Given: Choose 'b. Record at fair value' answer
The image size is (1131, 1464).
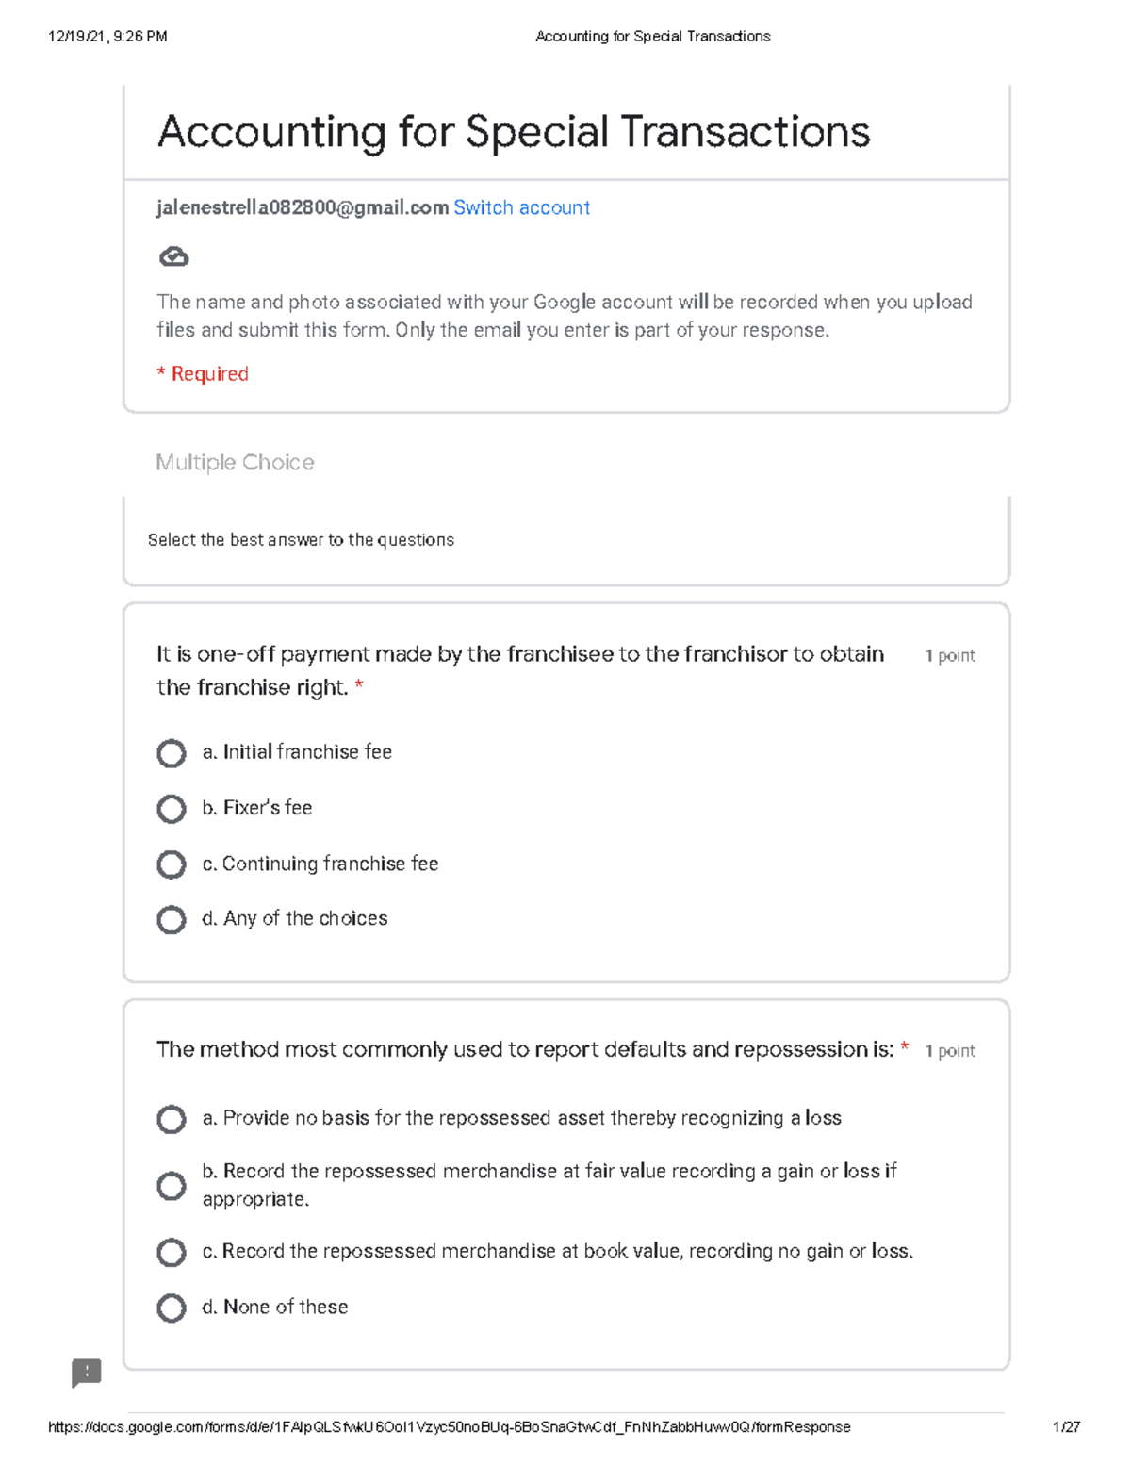Looking at the screenshot, I should click(172, 1185).
